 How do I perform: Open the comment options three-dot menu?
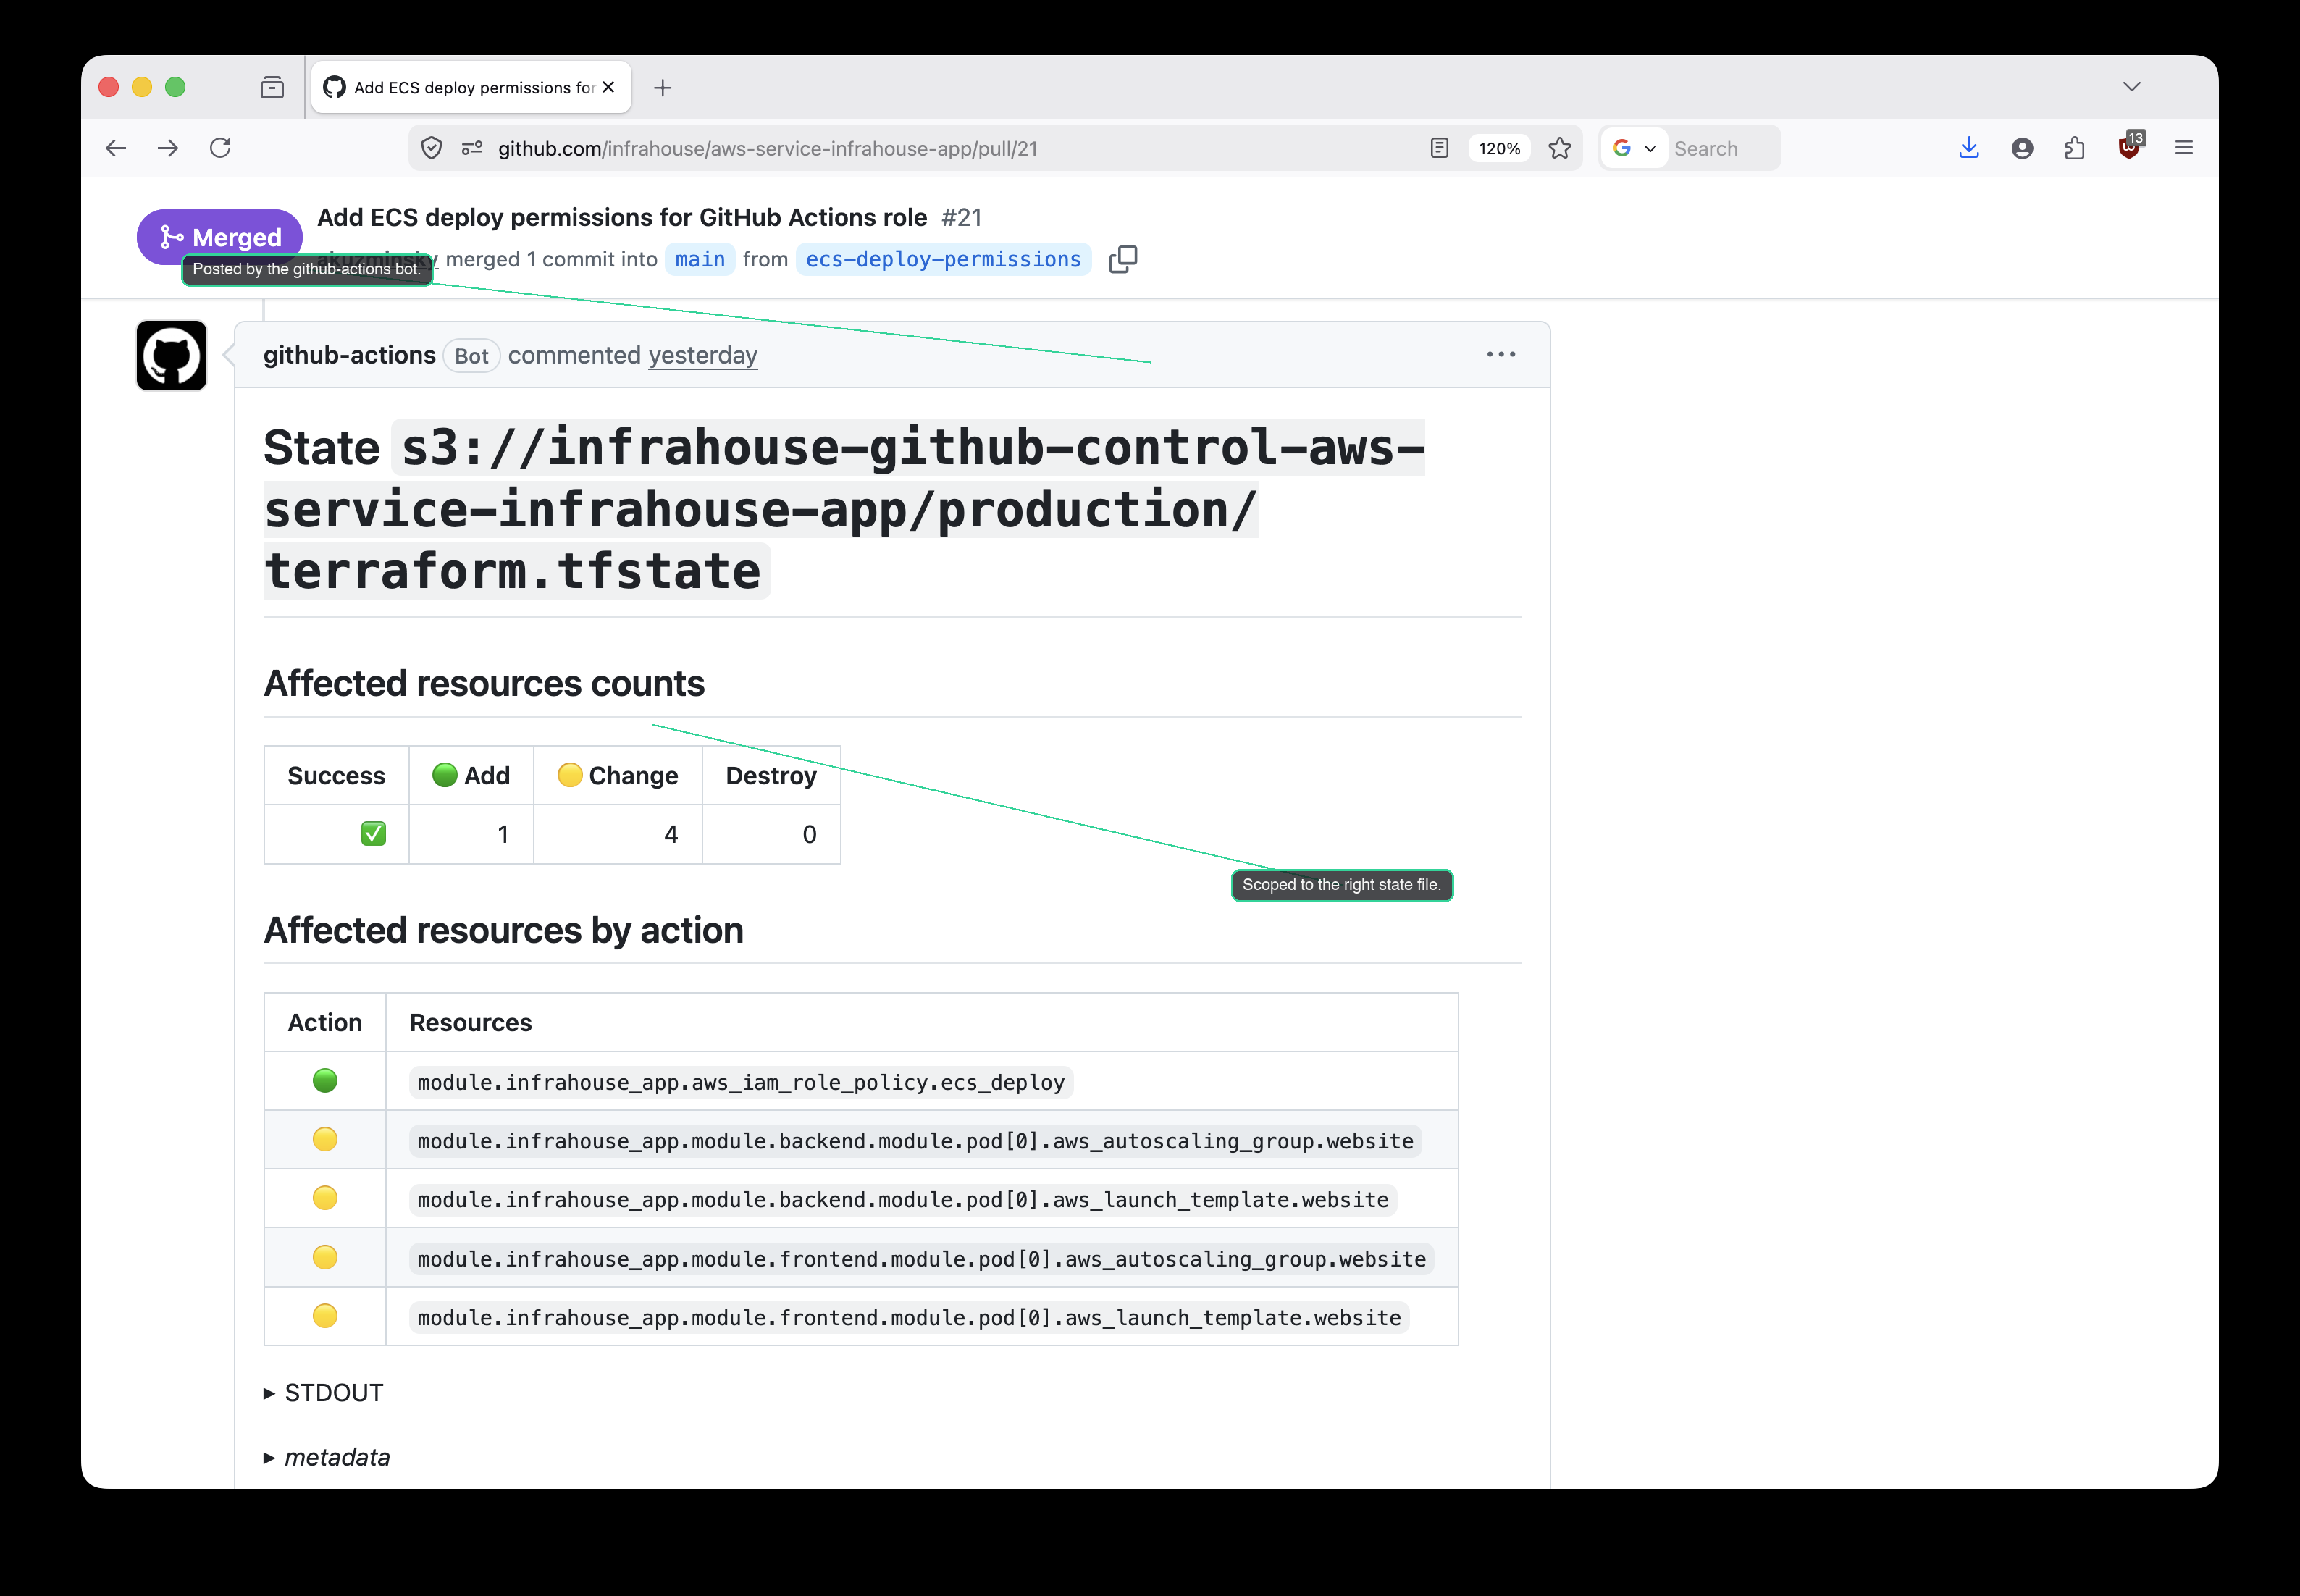point(1501,355)
